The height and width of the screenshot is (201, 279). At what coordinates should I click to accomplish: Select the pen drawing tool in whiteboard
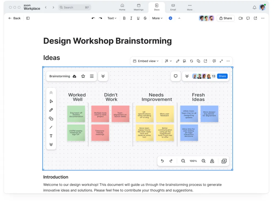point(51,110)
